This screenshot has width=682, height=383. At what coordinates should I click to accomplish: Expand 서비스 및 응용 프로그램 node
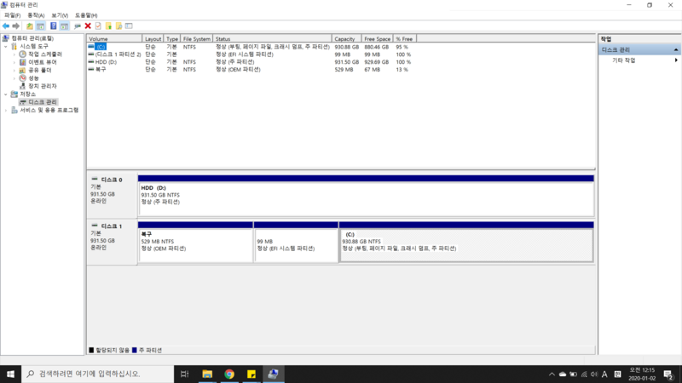[6, 111]
